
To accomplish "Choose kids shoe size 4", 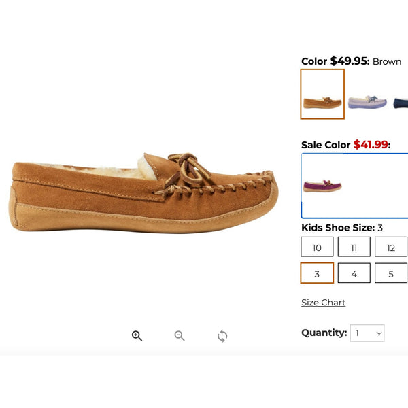I will (x=354, y=273).
